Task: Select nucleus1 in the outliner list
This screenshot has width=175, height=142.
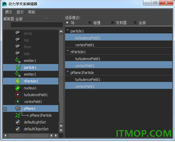Action: (31, 88)
